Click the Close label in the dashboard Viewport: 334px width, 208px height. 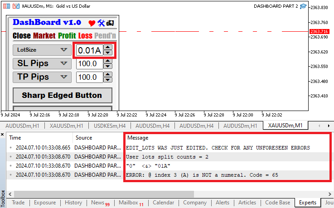pos(22,35)
